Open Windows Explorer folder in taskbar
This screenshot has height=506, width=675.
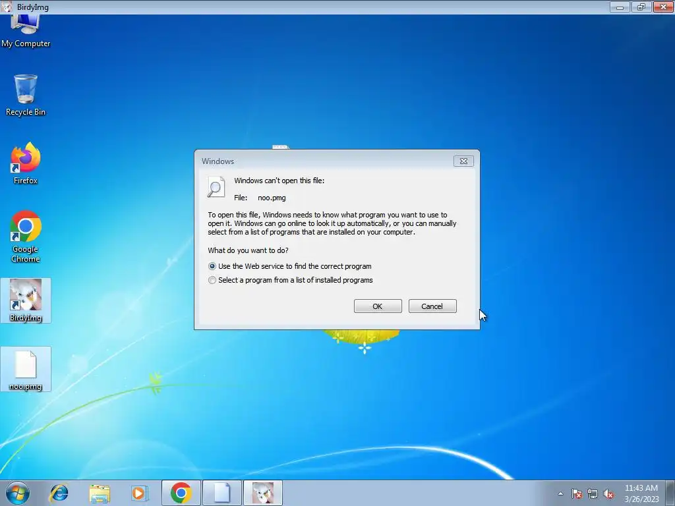click(100, 493)
